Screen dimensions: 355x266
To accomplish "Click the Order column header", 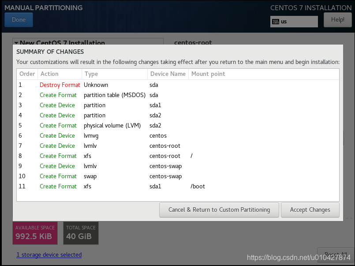I will 27,74.
